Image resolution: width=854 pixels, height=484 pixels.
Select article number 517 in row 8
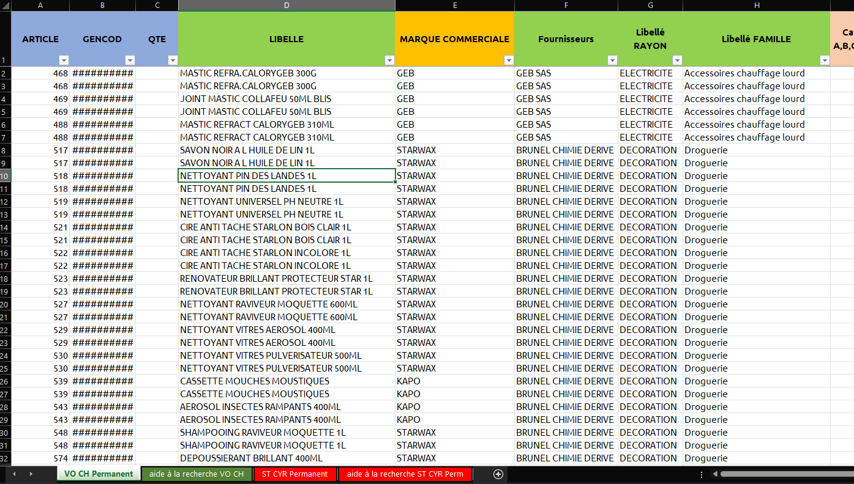[40, 150]
